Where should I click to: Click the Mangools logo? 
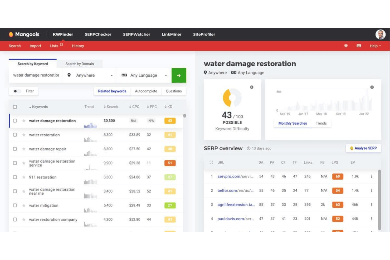(x=24, y=34)
